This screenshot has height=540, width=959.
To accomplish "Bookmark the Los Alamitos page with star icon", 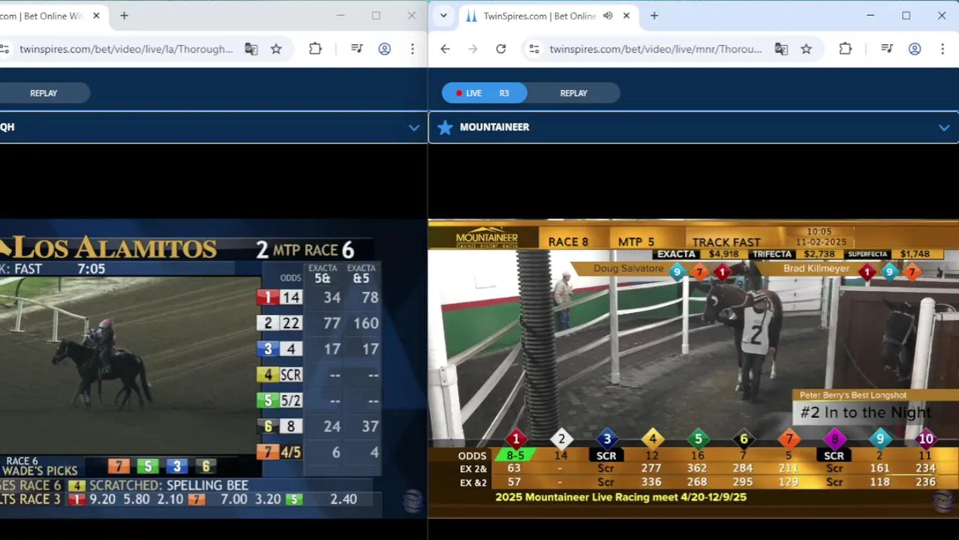I will (276, 49).
